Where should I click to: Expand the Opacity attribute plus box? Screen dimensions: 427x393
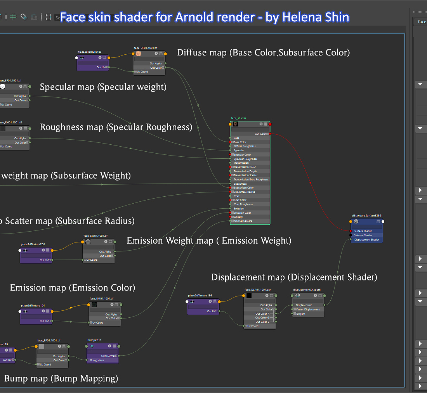(233, 217)
